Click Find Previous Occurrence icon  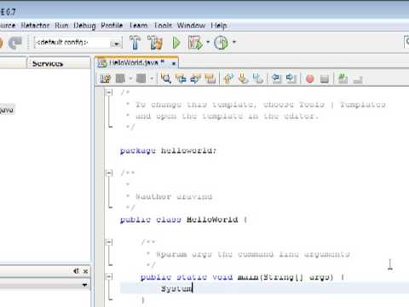coord(181,78)
